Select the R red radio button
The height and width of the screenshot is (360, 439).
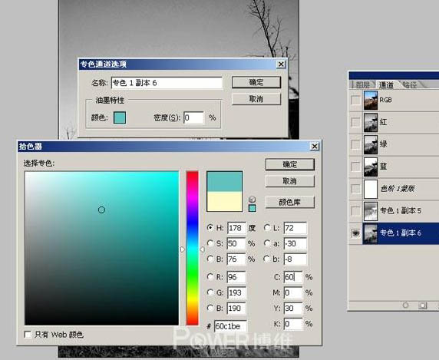pos(210,277)
